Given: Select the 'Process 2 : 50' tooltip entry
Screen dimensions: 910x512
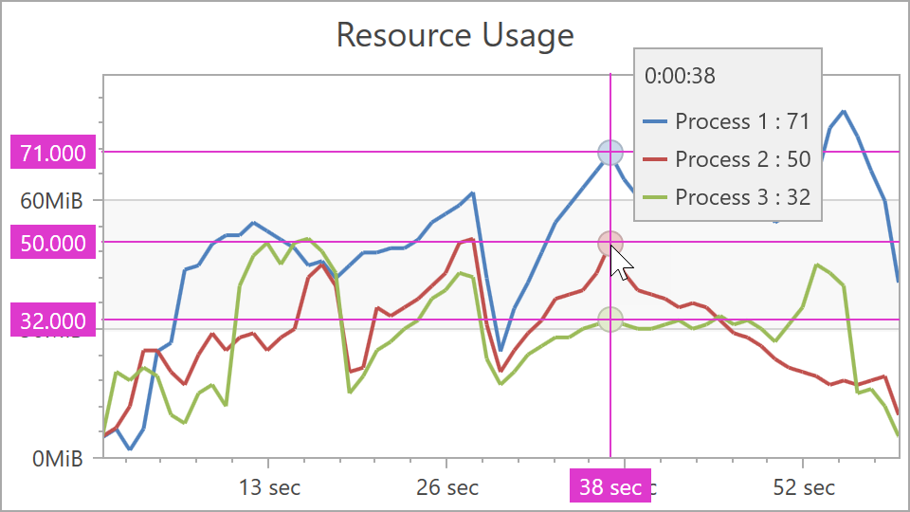Looking at the screenshot, I should pos(742,159).
